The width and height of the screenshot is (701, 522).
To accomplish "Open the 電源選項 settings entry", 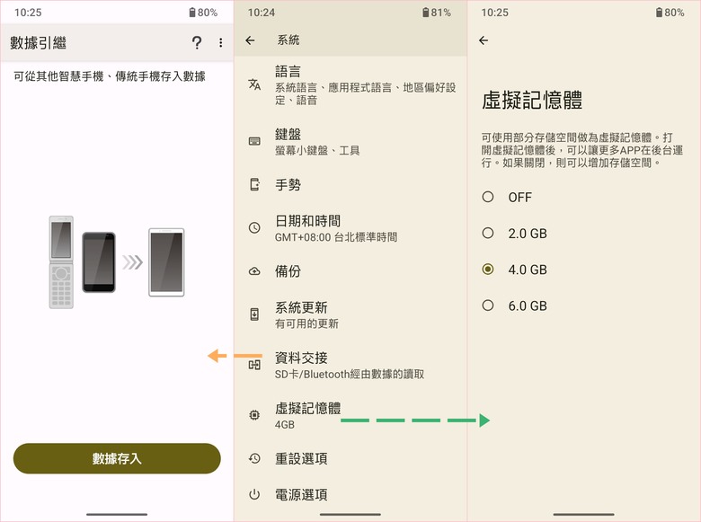I will pos(350,494).
